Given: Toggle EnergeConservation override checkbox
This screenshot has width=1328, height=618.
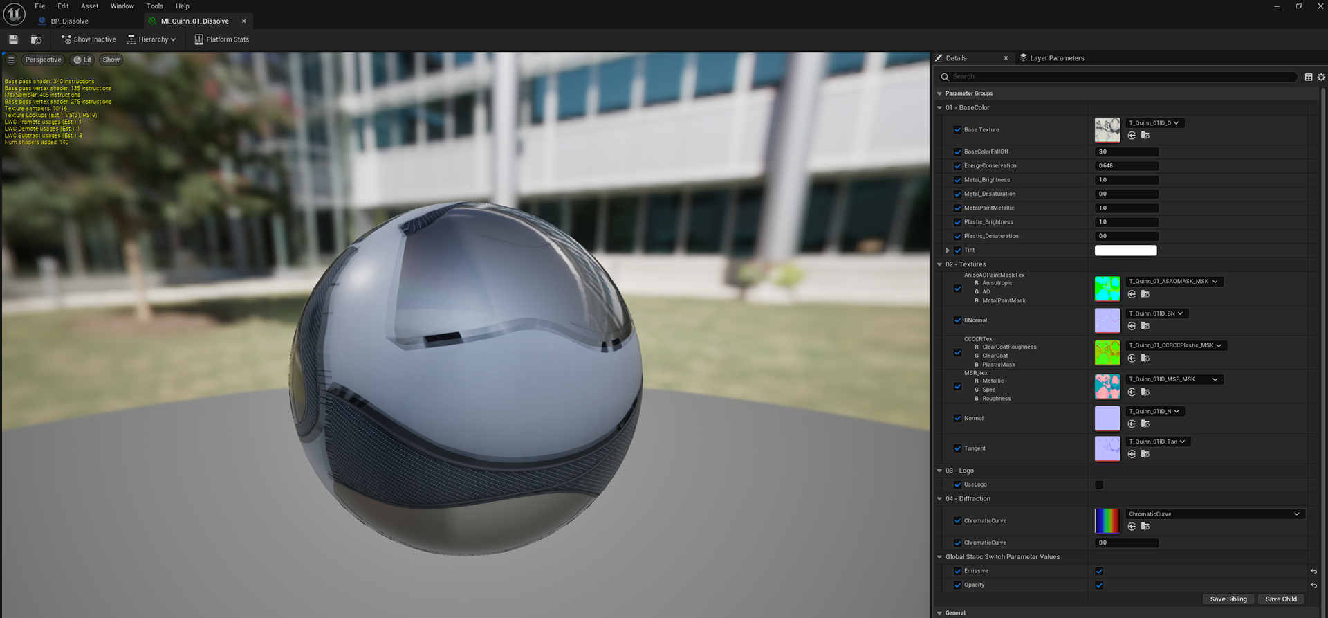Looking at the screenshot, I should 958,166.
